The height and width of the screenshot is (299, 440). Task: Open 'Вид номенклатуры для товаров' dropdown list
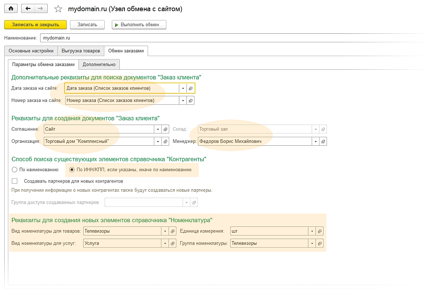165,231
